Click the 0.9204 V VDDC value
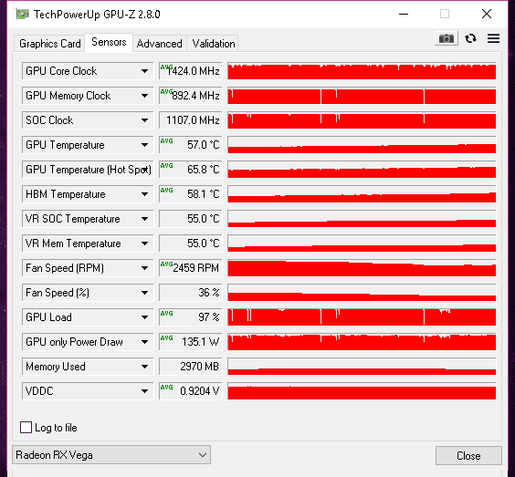Image resolution: width=515 pixels, height=477 pixels. pyautogui.click(x=191, y=390)
